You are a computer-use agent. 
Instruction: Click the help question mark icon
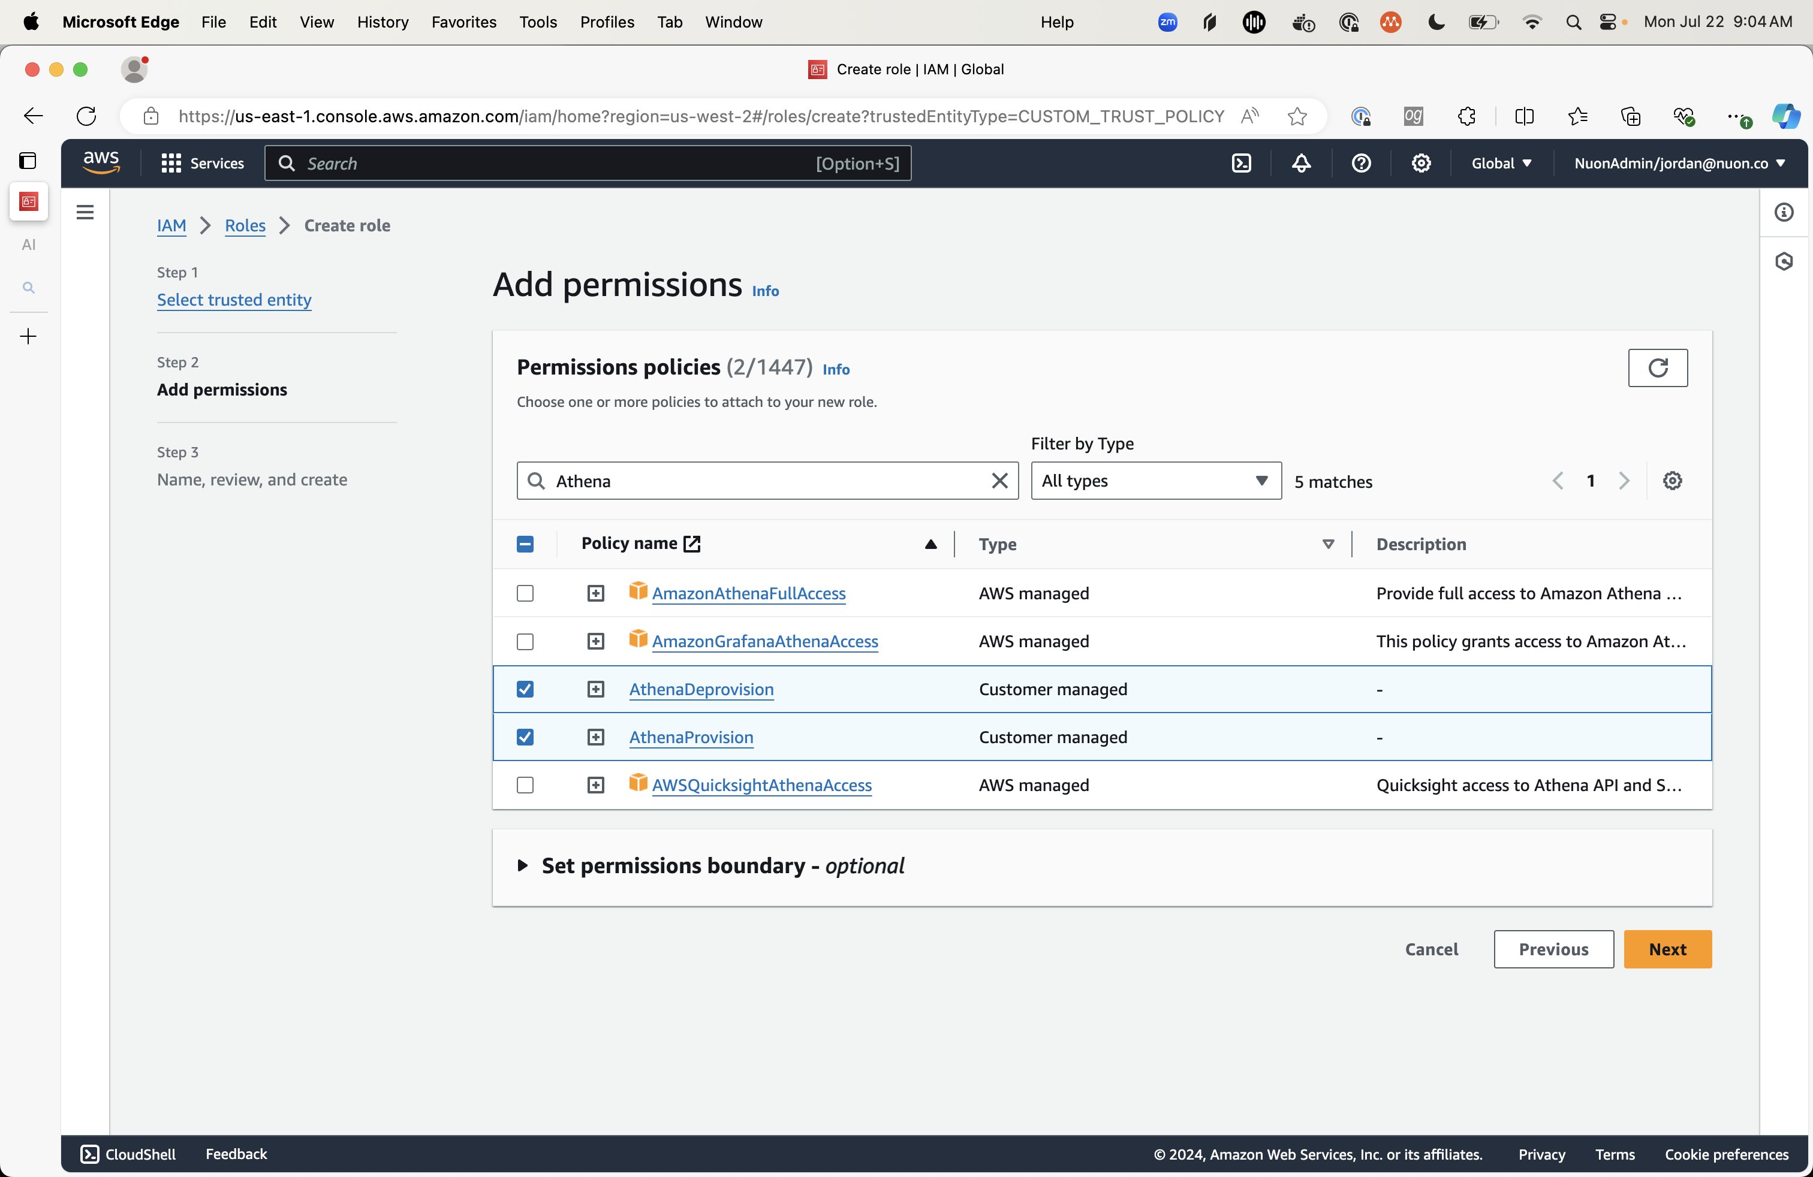[x=1360, y=163]
